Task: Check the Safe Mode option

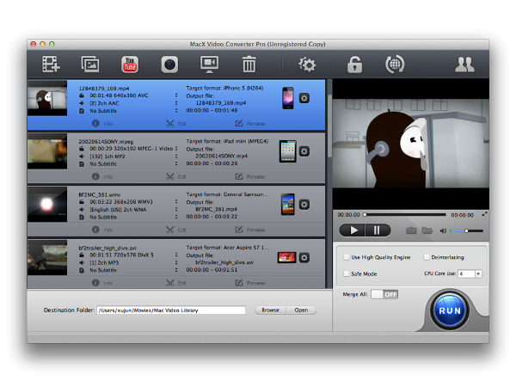Action: point(346,273)
